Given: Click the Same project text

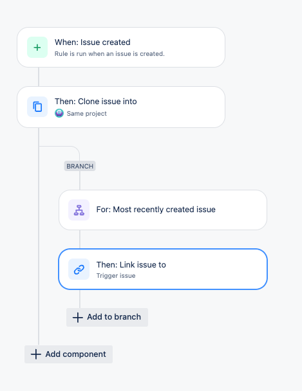Looking at the screenshot, I should point(86,114).
